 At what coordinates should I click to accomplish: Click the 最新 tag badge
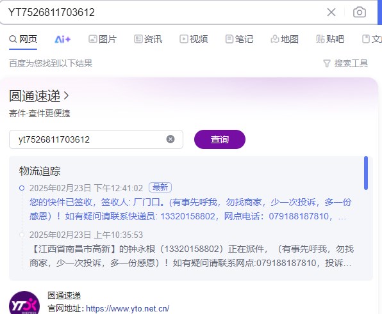tap(160, 187)
